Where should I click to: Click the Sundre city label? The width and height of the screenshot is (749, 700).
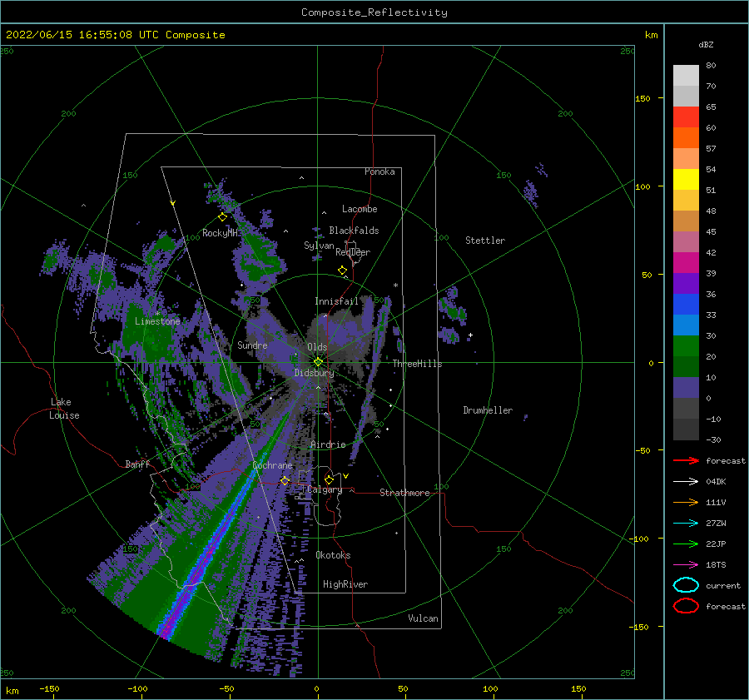pyautogui.click(x=252, y=345)
